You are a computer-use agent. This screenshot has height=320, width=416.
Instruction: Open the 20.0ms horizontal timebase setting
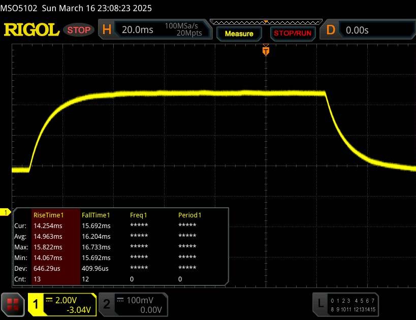click(x=137, y=30)
